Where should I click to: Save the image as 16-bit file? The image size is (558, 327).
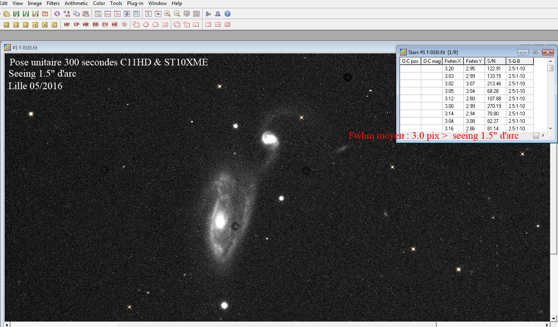point(16,14)
